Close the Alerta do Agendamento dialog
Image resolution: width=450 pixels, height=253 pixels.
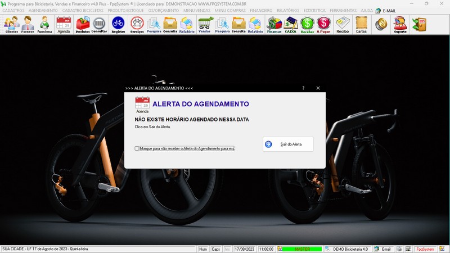pos(318,88)
